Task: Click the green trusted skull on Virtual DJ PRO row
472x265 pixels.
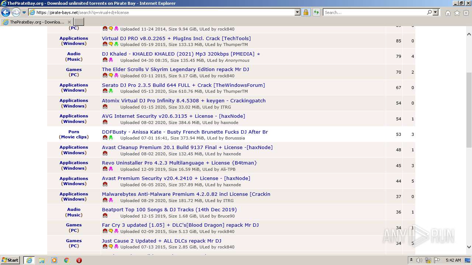Action: tap(116, 44)
